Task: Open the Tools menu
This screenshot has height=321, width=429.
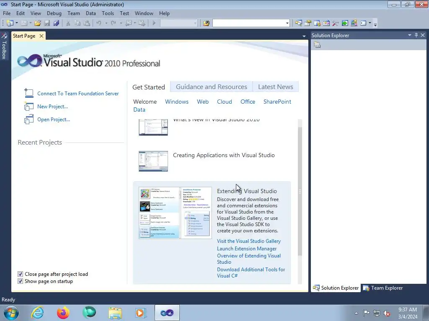Action: click(108, 13)
